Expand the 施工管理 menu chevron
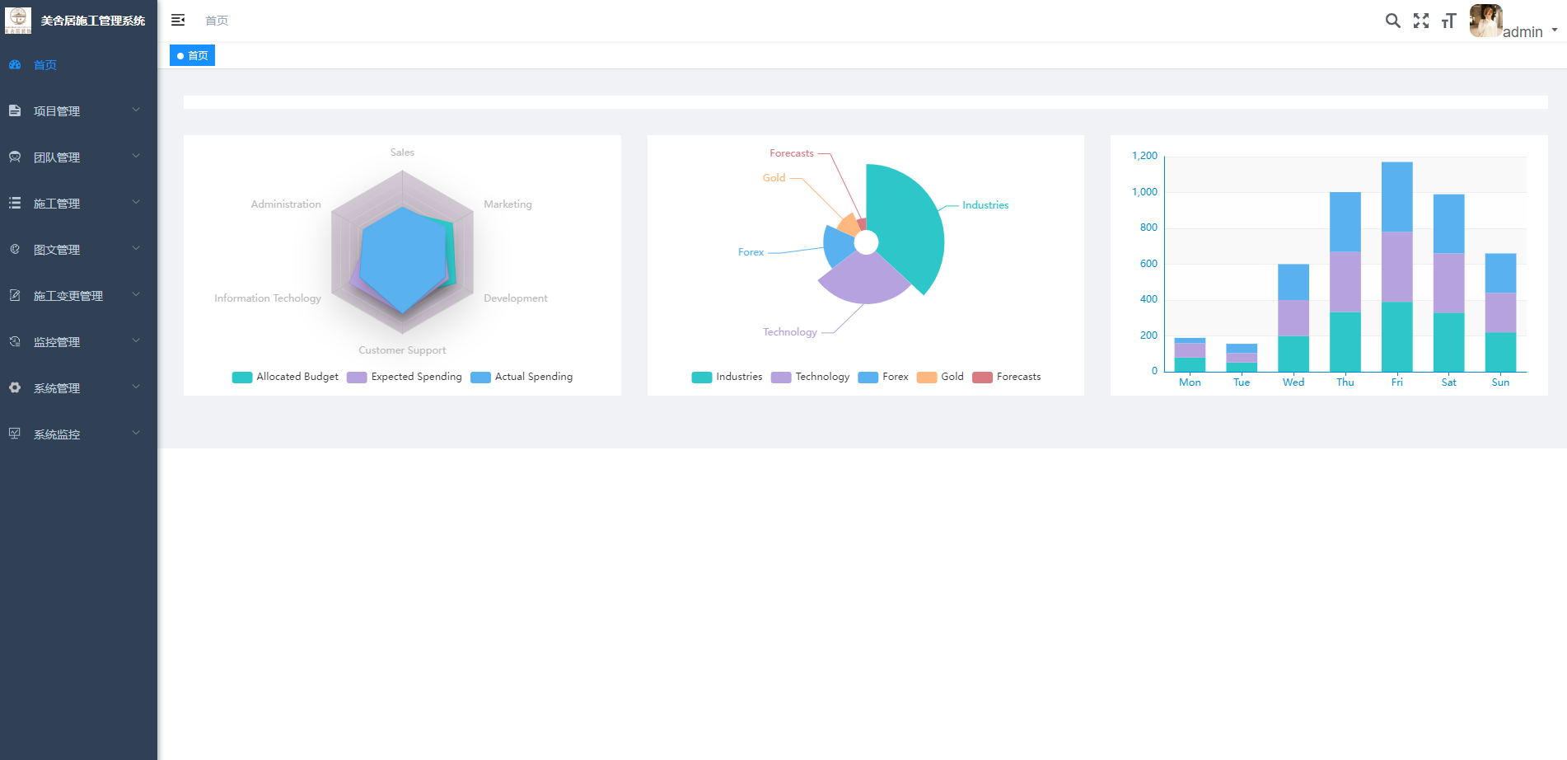Image resolution: width=1567 pixels, height=760 pixels. (136, 202)
